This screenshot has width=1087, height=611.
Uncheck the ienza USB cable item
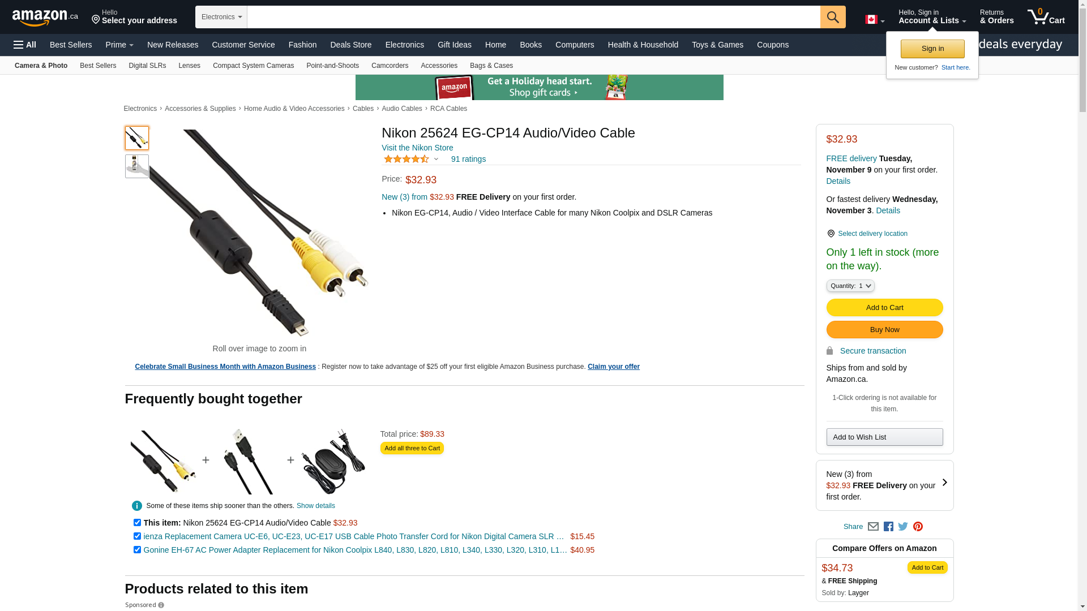coord(137,536)
